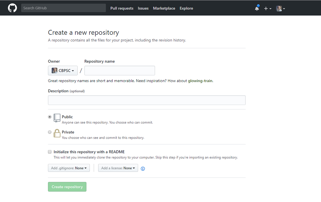Expand the plus create-new menu
321x202 pixels.
(x=268, y=8)
